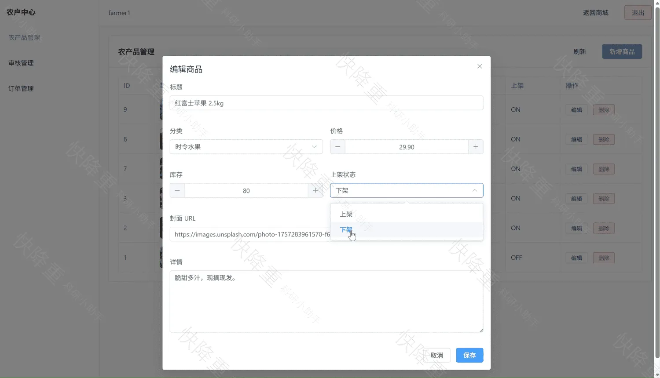The height and width of the screenshot is (378, 660).
Task: Click the 上架 column header
Action: click(517, 86)
